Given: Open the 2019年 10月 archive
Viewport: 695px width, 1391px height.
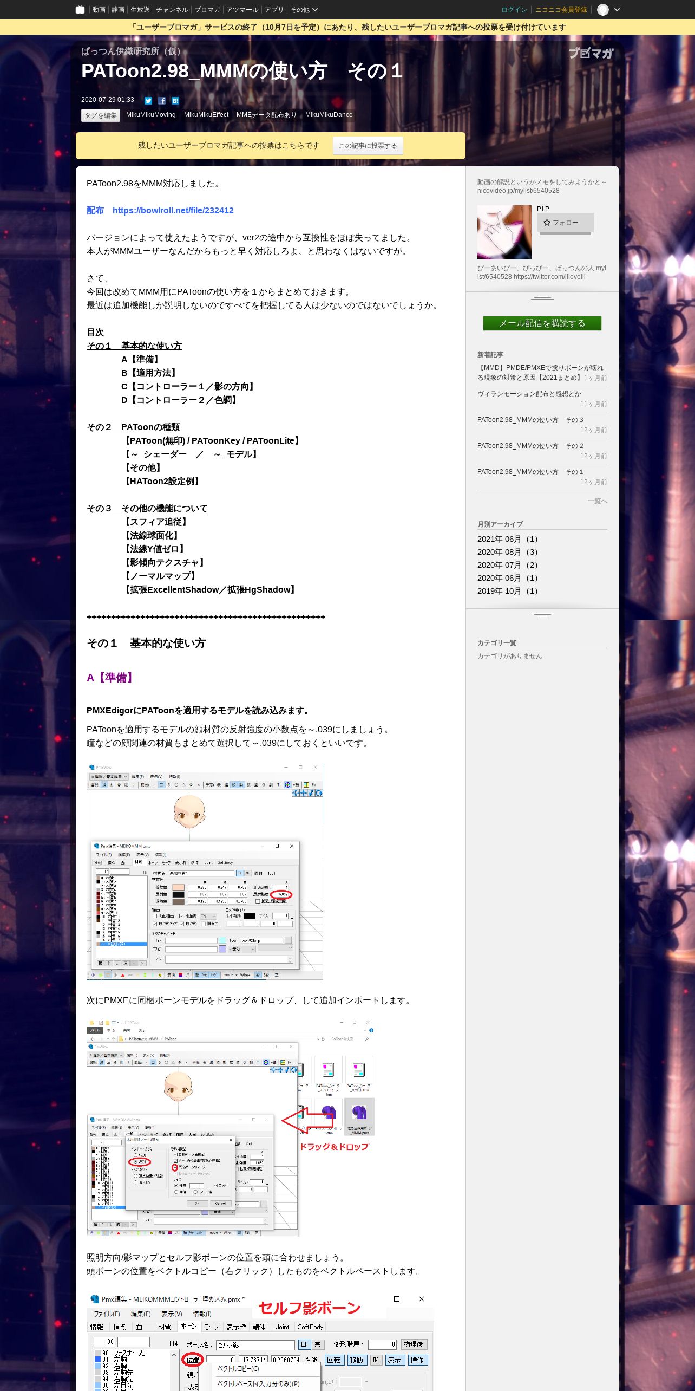Looking at the screenshot, I should coord(508,591).
